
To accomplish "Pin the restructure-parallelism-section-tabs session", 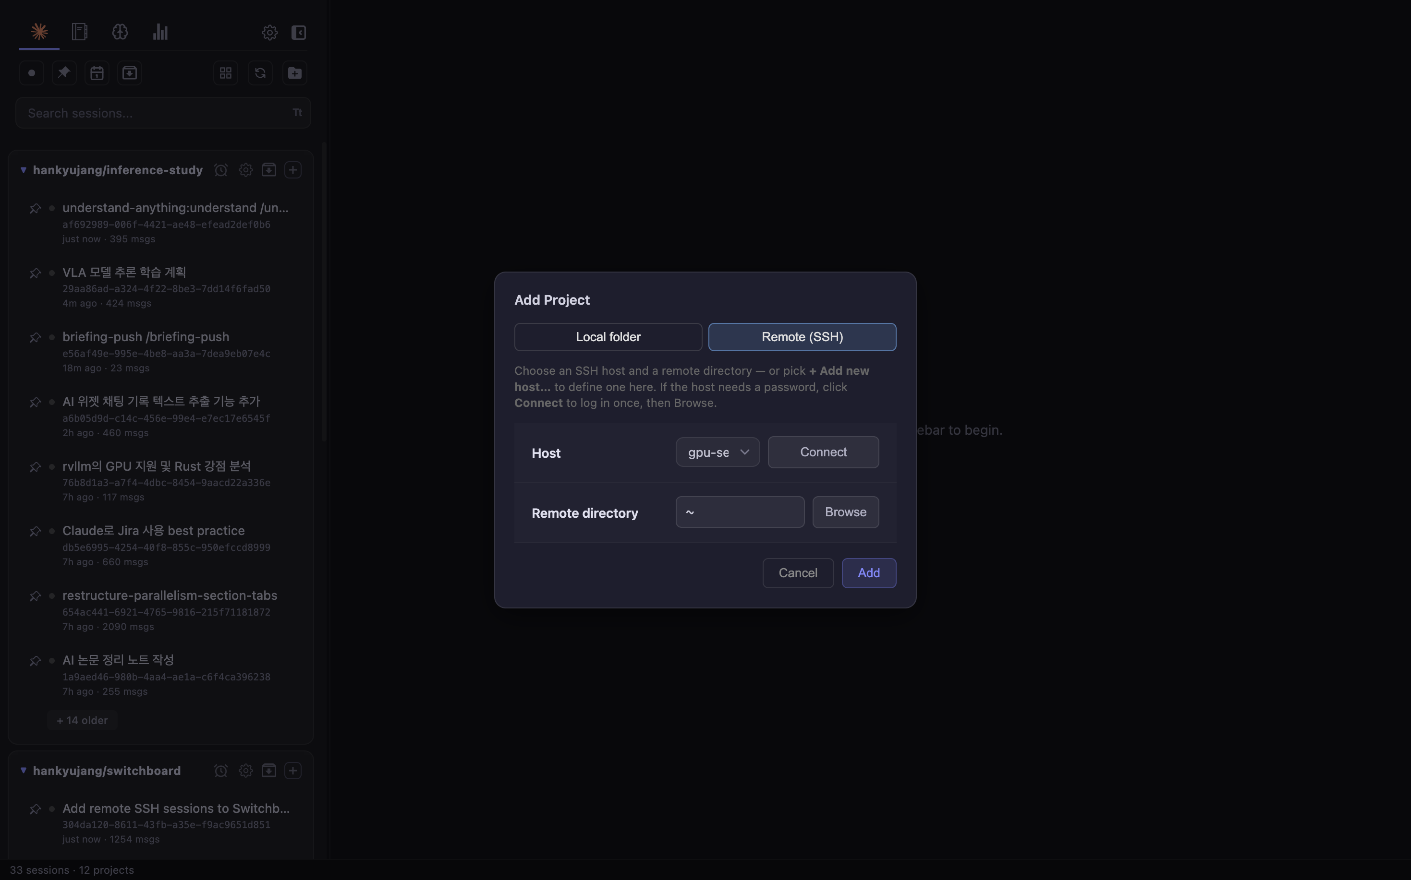I will (35, 596).
